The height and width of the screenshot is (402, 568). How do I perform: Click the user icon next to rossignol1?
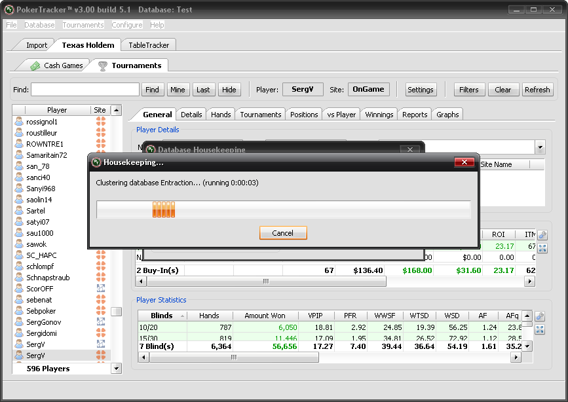(x=20, y=122)
